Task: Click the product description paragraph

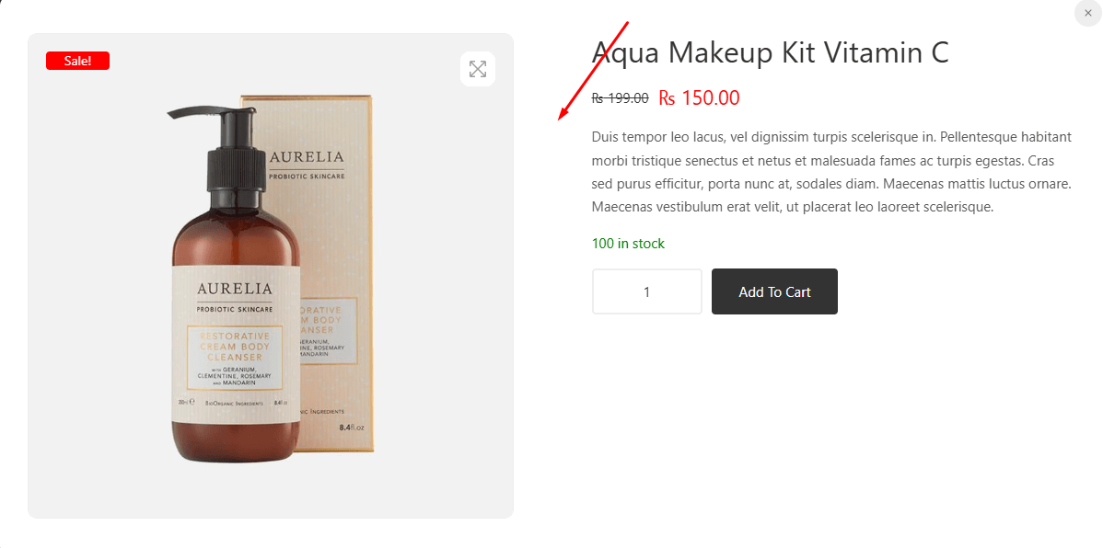Action: [831, 172]
